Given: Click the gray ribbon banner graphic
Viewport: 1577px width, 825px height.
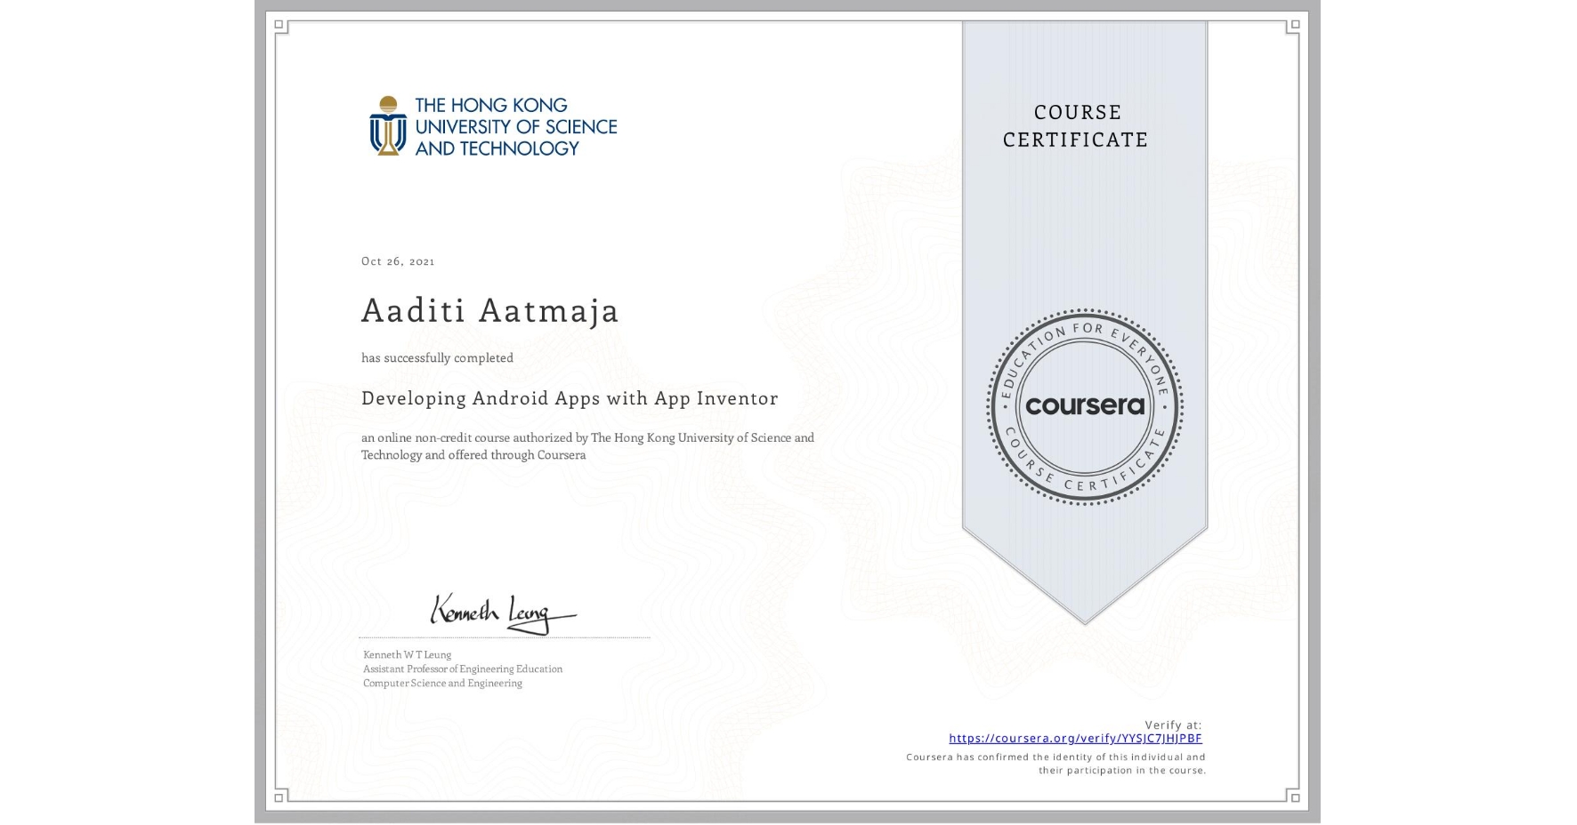Looking at the screenshot, I should point(1084,222).
